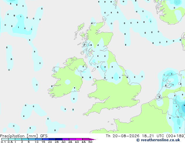Click the 20–25 mm legend color box

pyautogui.click(x=52, y=139)
